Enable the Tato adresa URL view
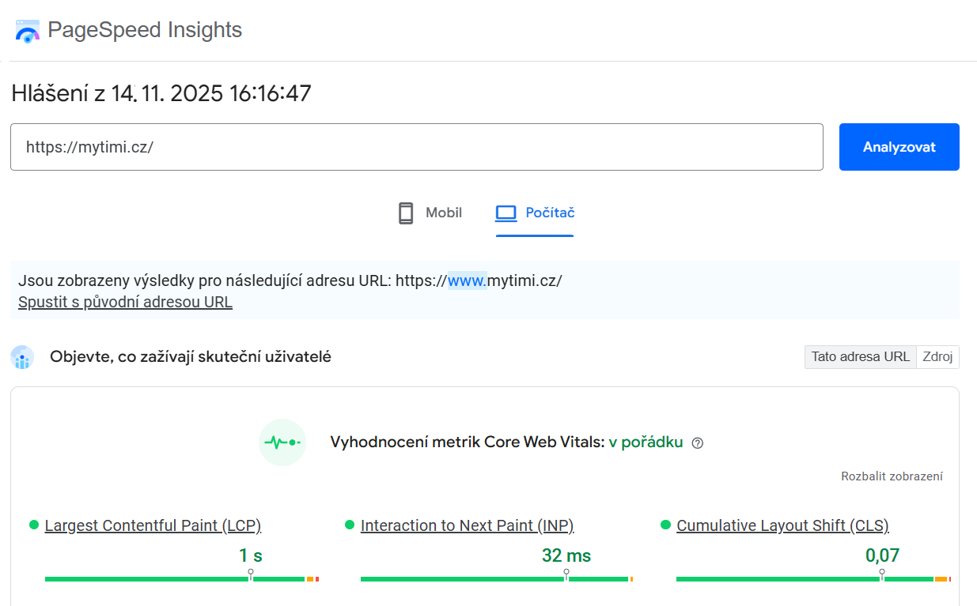Viewport: 977px width, 606px height. point(860,356)
